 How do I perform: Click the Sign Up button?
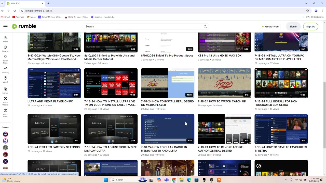tap(311, 26)
